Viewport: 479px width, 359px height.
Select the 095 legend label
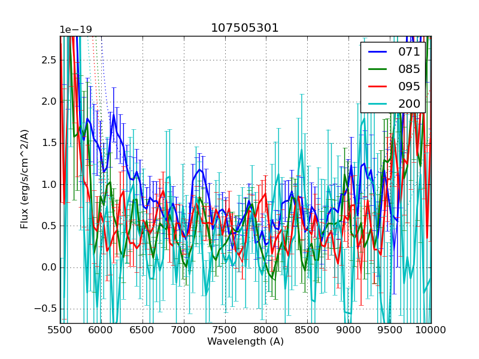point(409,86)
